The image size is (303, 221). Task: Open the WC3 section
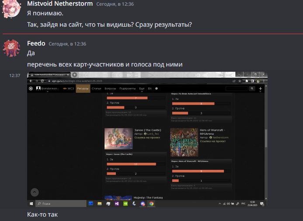[68, 88]
